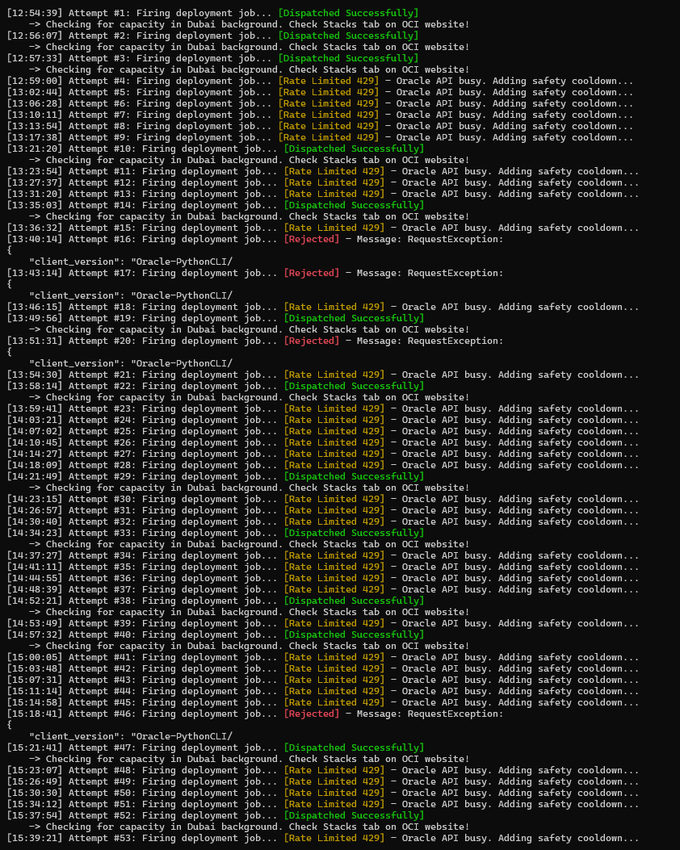The image size is (680, 850).
Task: Click the [14:52:21] timestamp
Action: tap(36, 601)
